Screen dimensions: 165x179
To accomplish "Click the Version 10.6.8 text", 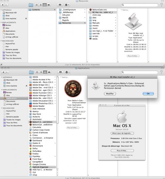I will [122, 129].
